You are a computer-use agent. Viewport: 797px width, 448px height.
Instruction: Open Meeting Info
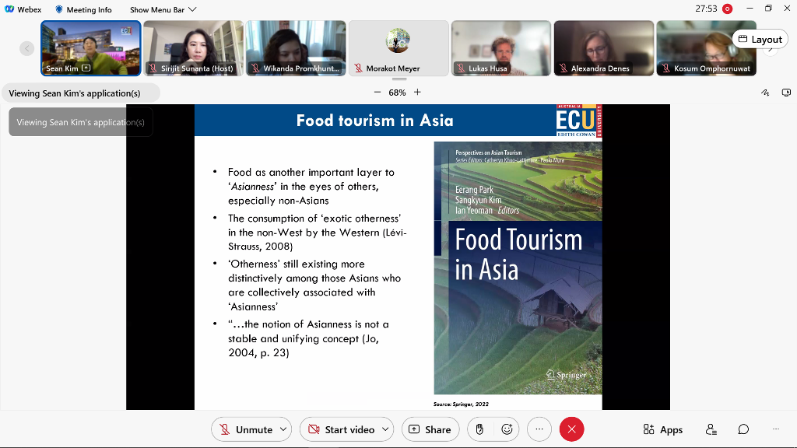pyautogui.click(x=83, y=9)
